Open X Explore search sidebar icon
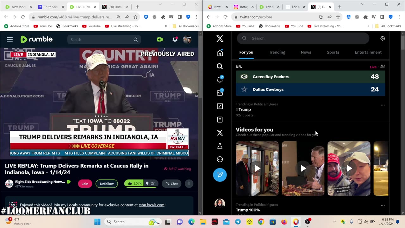 (220, 66)
